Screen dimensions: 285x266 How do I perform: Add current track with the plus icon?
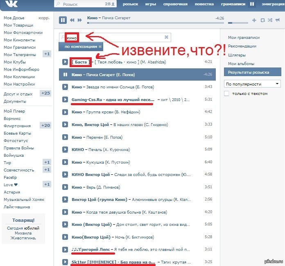(254, 20)
